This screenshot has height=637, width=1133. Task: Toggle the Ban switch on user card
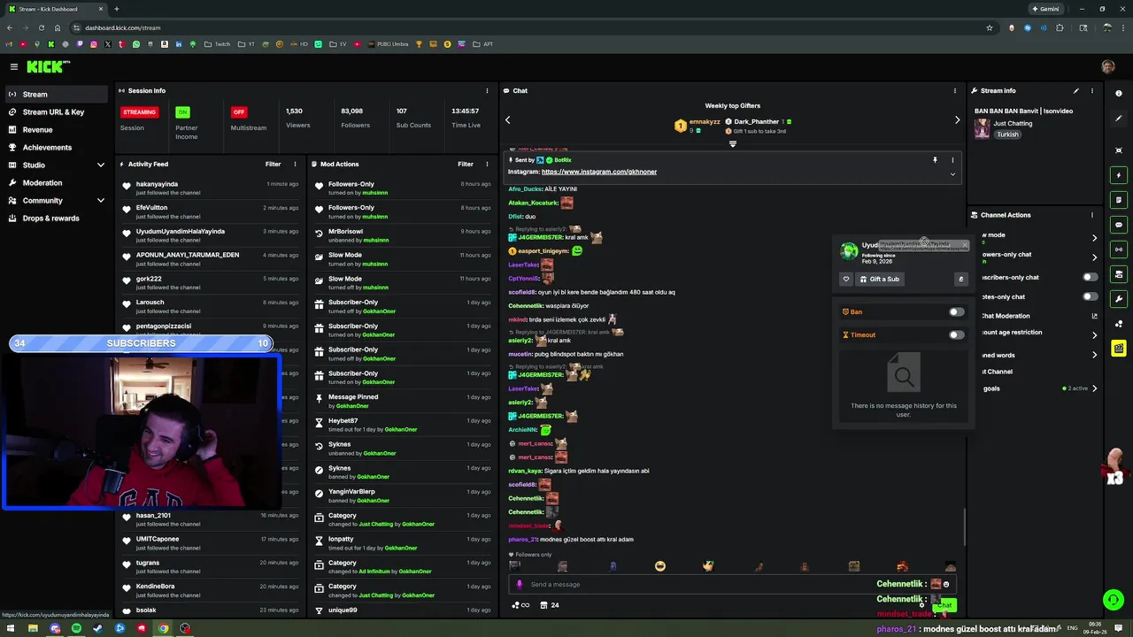(x=957, y=311)
